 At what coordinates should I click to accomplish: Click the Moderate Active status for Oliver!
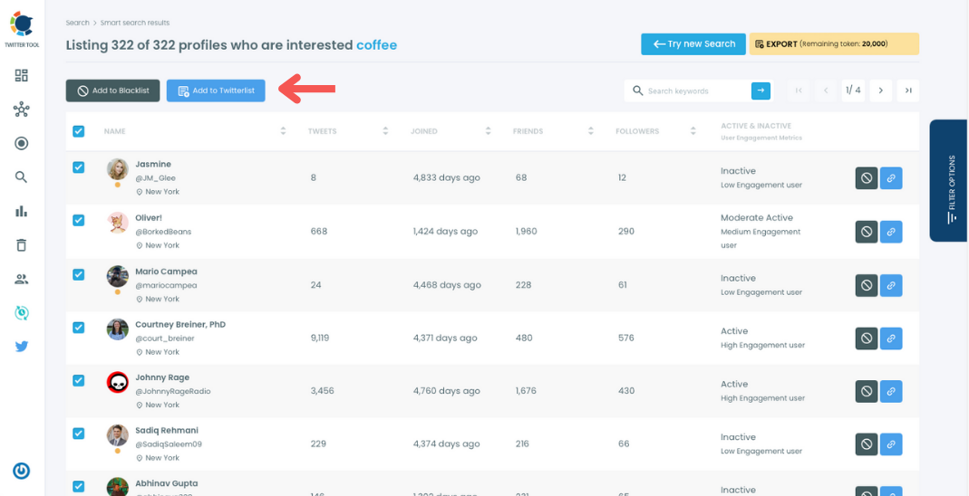pos(756,218)
